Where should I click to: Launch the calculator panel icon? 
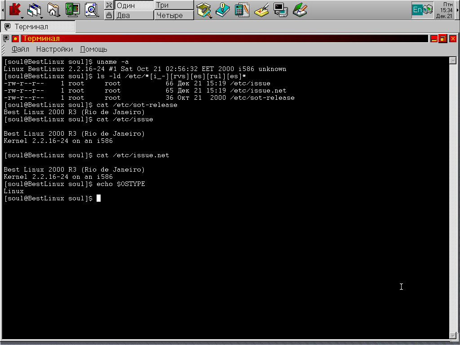point(242,10)
